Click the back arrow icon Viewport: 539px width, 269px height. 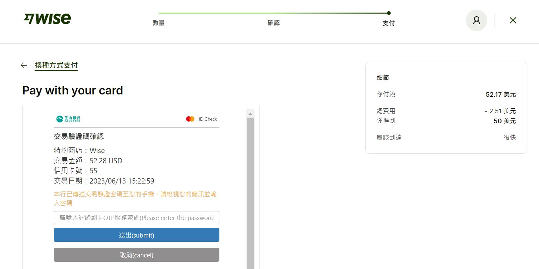(24, 65)
